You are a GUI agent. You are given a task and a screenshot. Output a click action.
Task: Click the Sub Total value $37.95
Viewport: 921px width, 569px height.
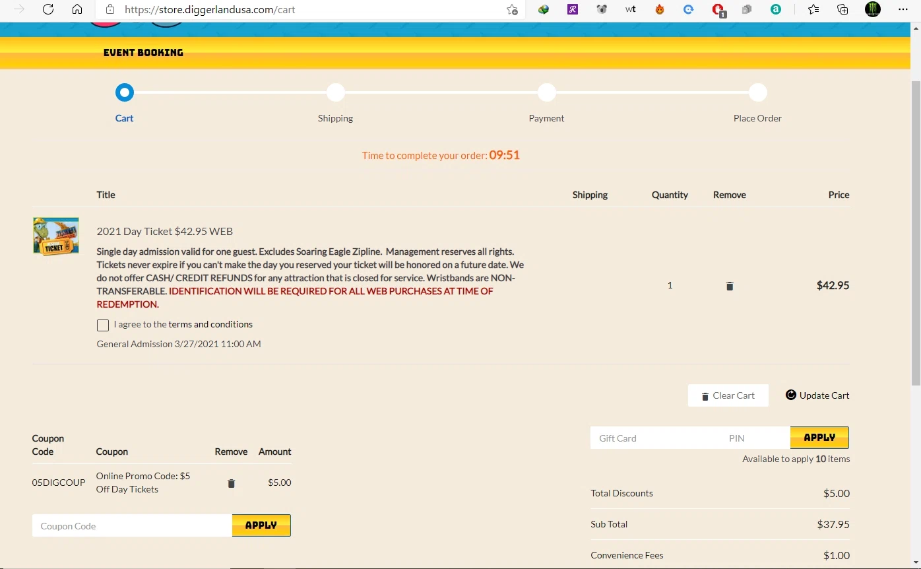833,525
